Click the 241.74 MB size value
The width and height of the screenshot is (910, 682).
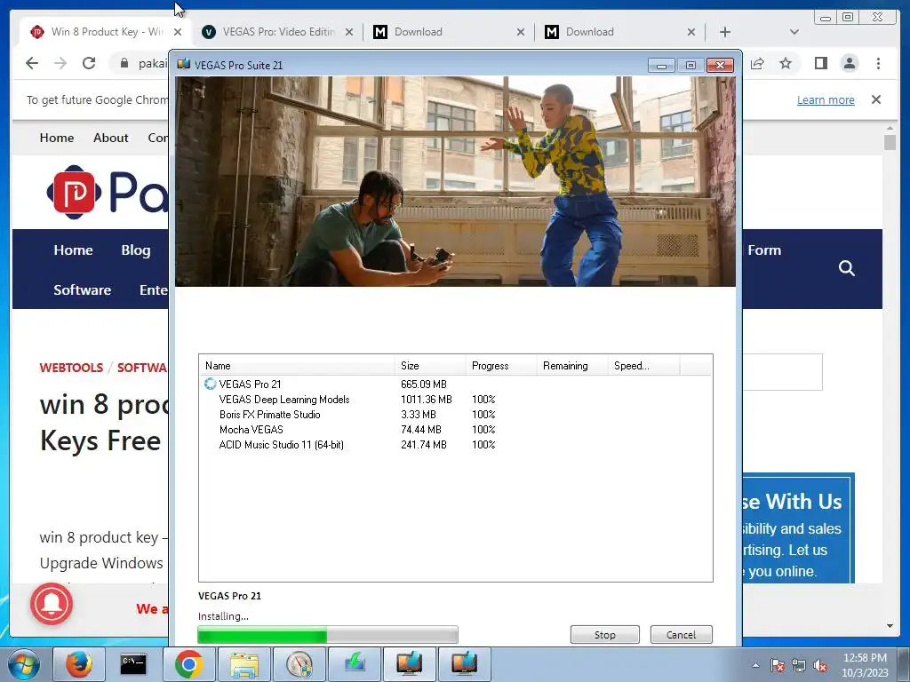coord(424,444)
